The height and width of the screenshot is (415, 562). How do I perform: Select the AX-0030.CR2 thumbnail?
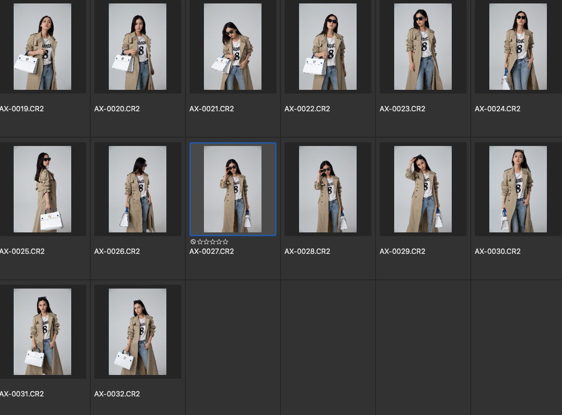pos(518,189)
